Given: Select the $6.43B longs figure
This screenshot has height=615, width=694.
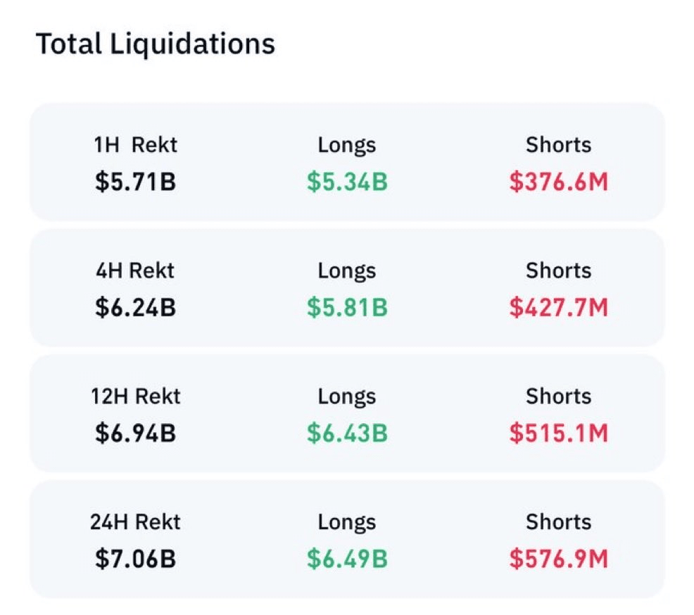Looking at the screenshot, I should coord(347,434).
